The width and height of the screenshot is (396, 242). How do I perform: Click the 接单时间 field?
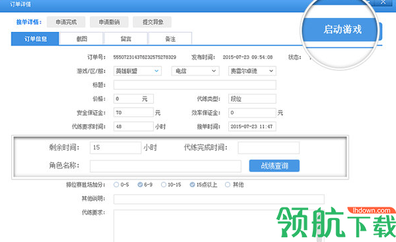252,126
